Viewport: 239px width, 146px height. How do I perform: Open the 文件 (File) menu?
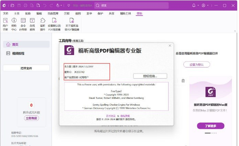click(x=6, y=13)
